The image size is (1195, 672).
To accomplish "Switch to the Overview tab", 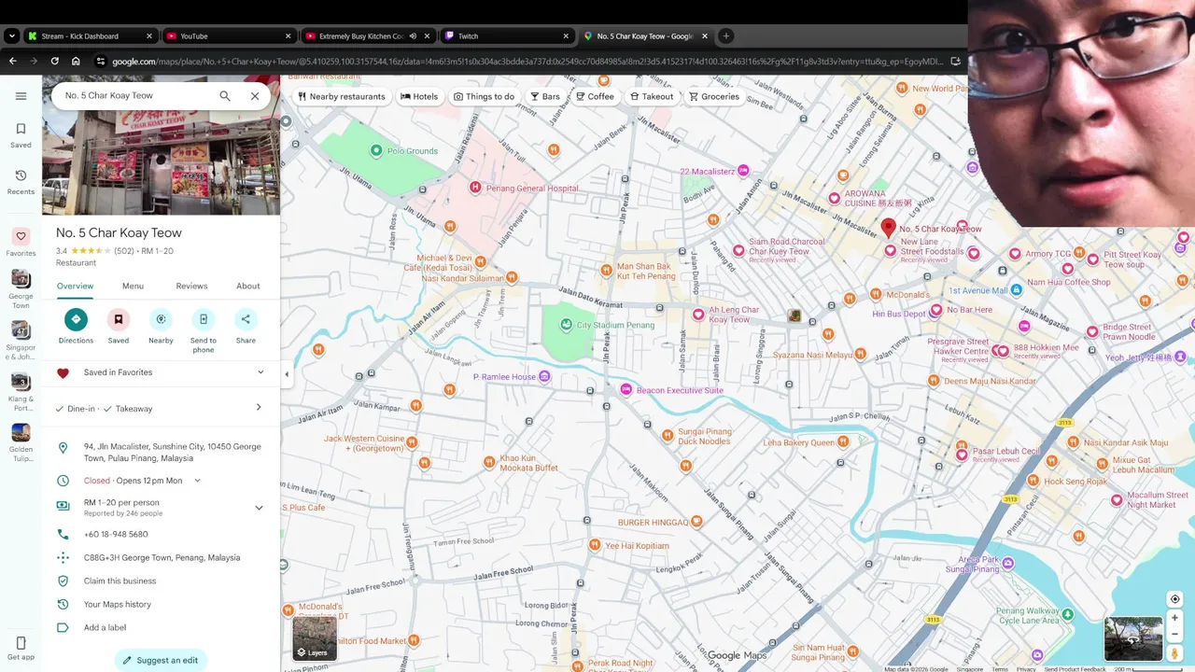I will point(75,287).
